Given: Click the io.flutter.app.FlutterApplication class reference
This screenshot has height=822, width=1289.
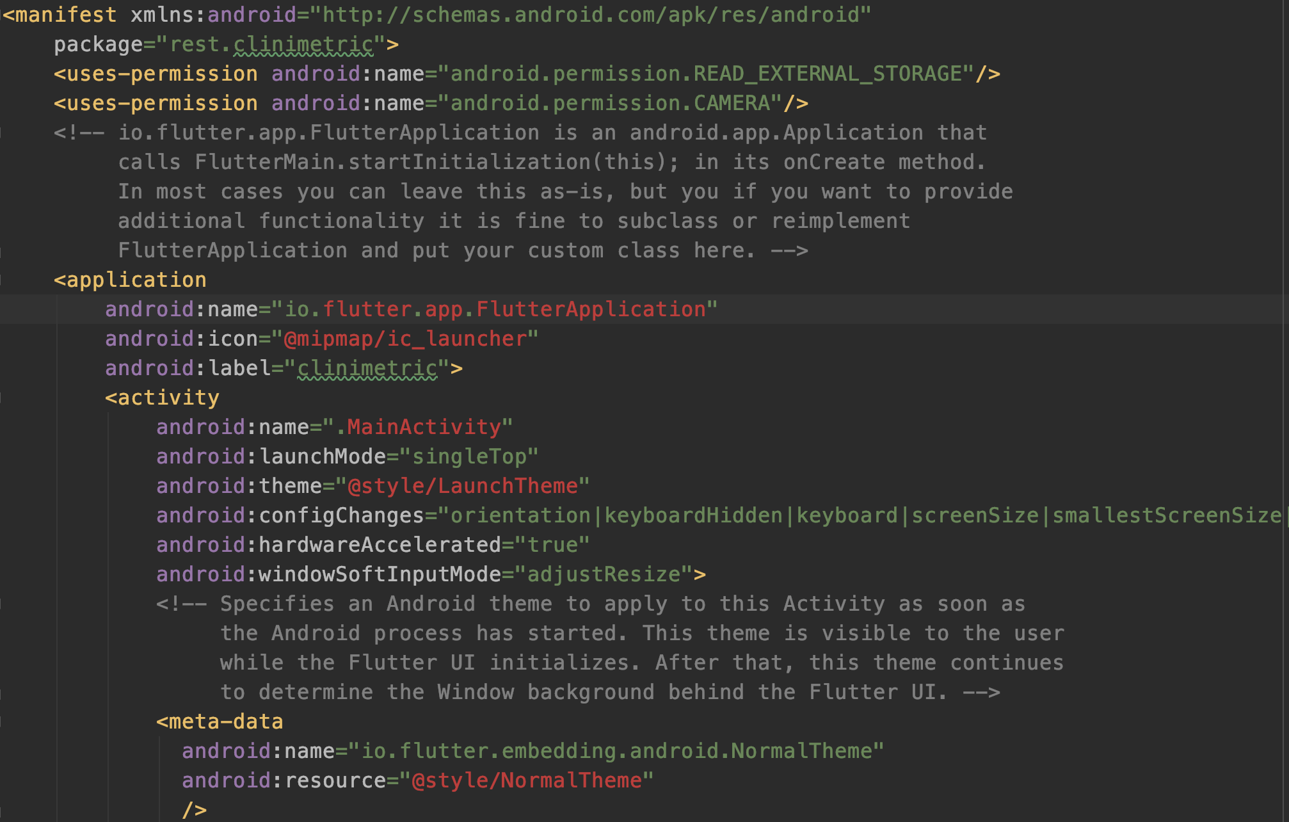Looking at the screenshot, I should click(494, 310).
